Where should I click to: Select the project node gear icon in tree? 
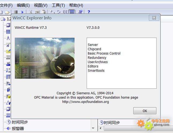[4, 19]
